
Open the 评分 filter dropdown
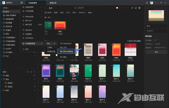pyautogui.click(x=75, y=13)
